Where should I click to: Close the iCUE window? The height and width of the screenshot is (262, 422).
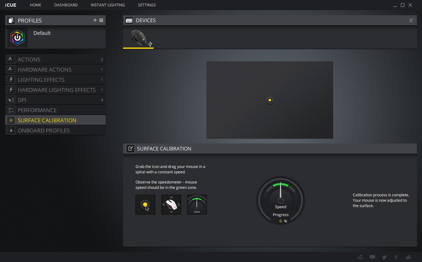click(410, 5)
